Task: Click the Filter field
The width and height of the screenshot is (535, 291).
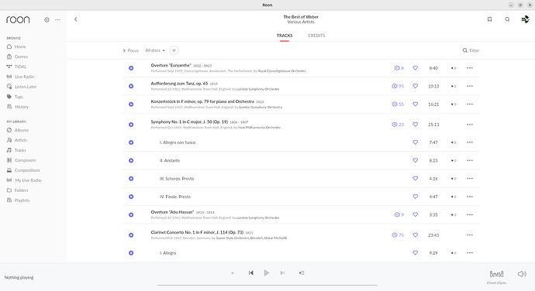Action: click(471, 50)
